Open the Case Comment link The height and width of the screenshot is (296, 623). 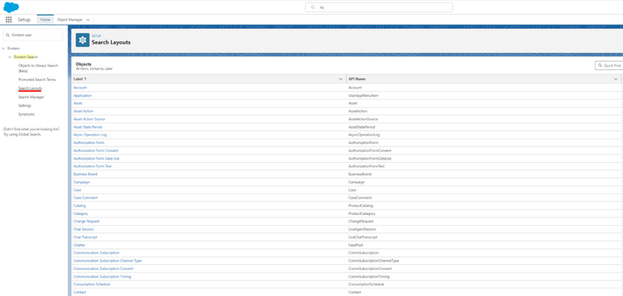tap(86, 198)
